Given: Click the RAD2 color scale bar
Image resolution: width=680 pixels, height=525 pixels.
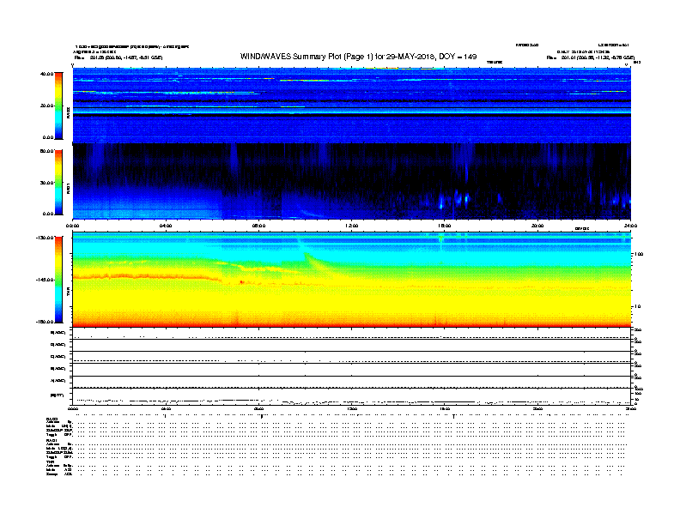Looking at the screenshot, I should 58,106.
